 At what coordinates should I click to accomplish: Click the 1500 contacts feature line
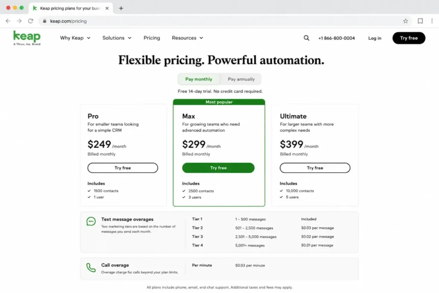click(103, 191)
